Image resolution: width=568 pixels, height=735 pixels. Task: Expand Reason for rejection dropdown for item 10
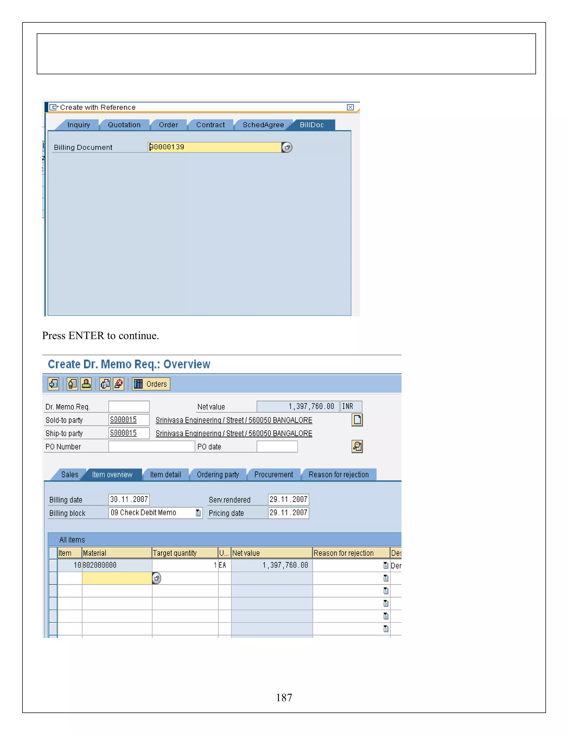[386, 565]
